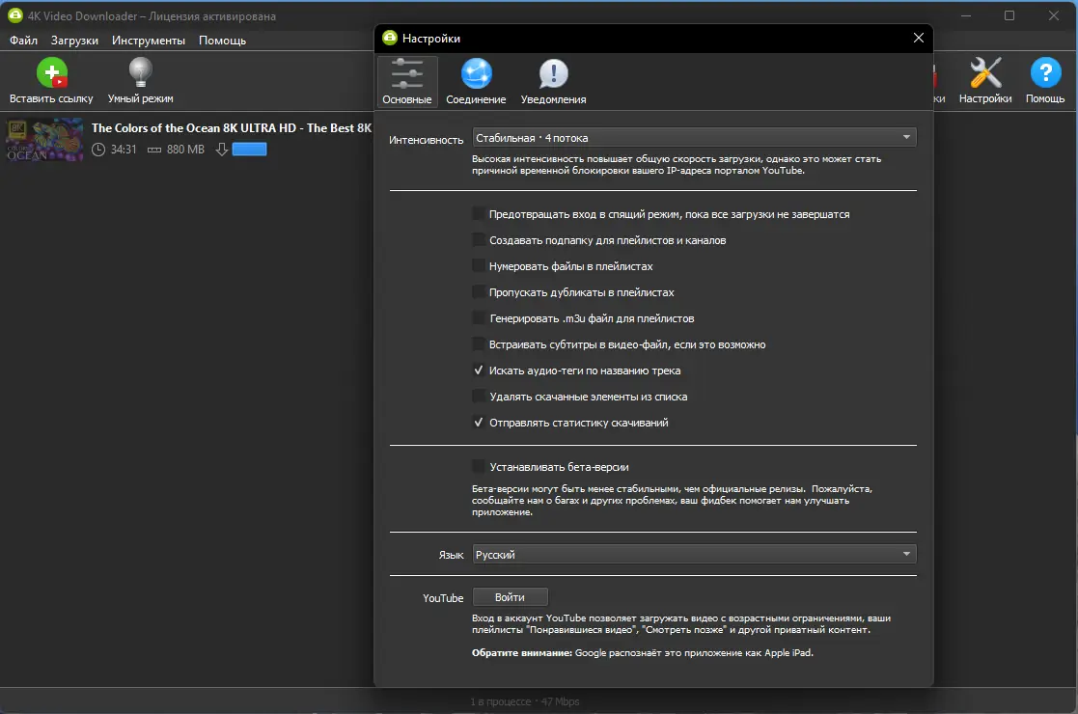Click the file size icon near 880 MB

pos(154,150)
